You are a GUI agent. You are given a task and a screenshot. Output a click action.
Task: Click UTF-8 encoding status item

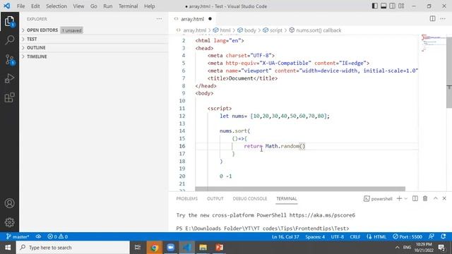tap(338, 237)
